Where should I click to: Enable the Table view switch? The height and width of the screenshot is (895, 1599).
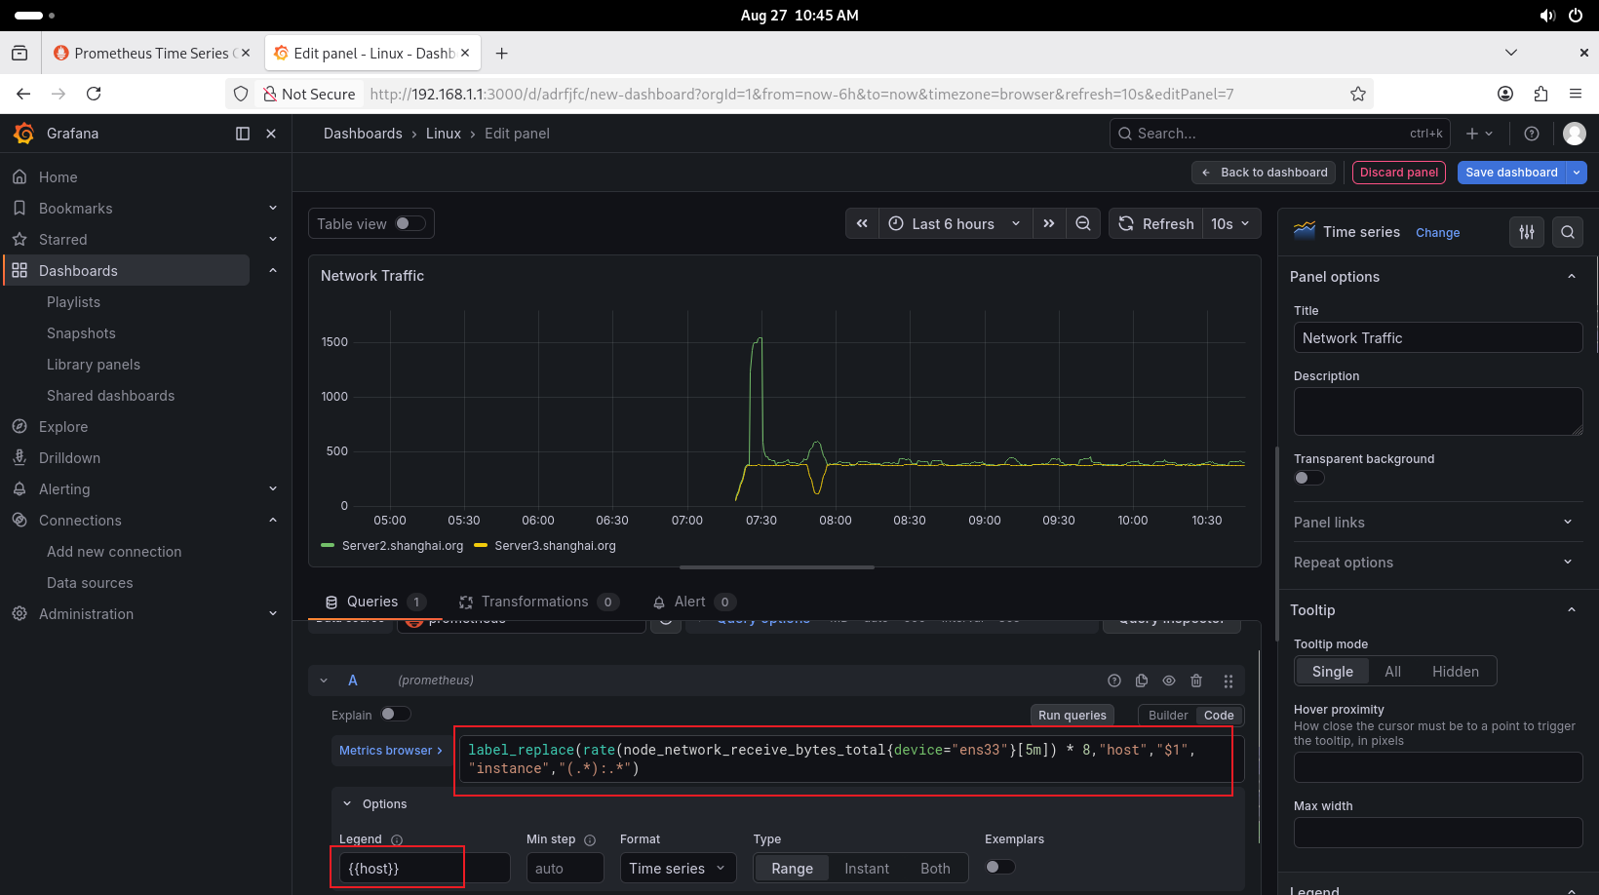pos(409,223)
